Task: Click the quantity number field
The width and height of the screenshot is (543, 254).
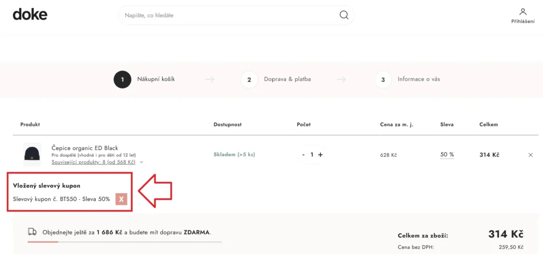Action: coord(312,155)
